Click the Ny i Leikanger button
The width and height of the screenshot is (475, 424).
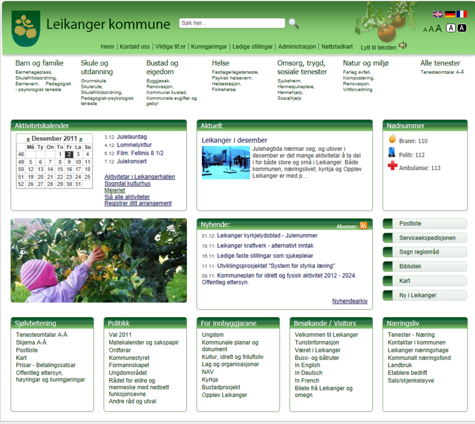425,295
